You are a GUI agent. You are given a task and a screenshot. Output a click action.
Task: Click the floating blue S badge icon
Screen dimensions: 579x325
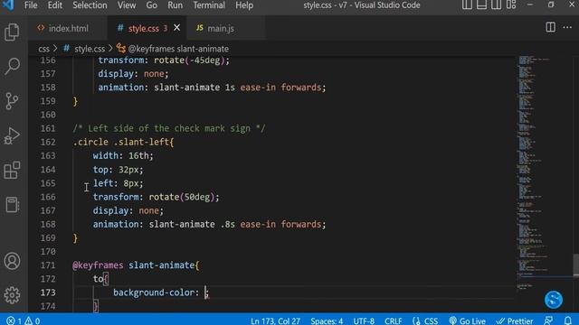tap(553, 299)
